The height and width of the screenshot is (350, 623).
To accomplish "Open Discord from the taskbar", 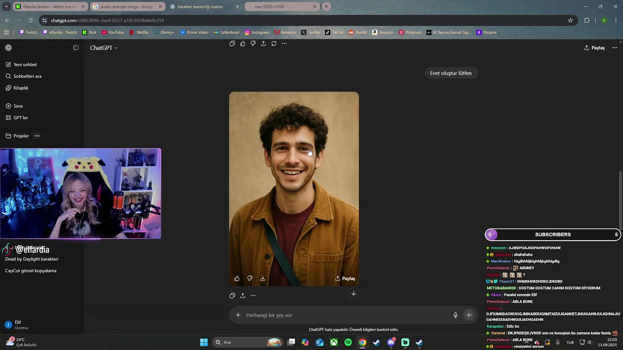I will [x=391, y=342].
